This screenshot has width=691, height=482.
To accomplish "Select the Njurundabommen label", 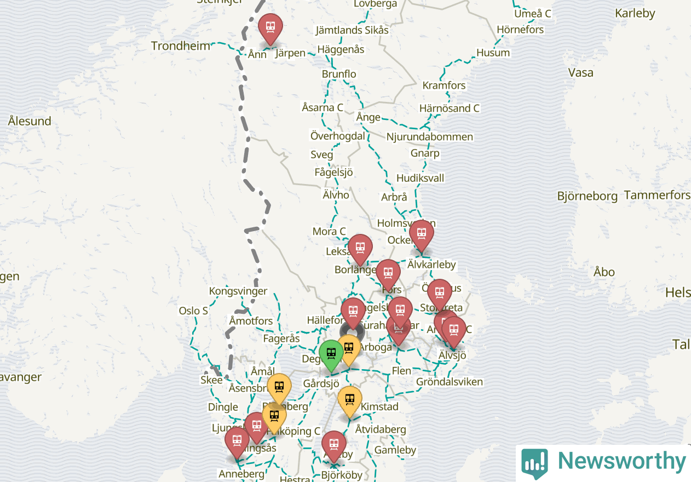I will tap(430, 137).
